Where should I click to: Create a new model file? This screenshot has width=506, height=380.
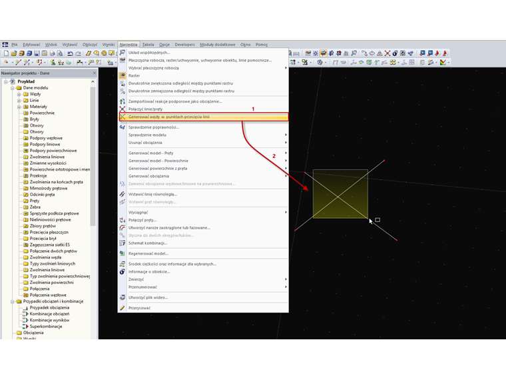(6, 53)
